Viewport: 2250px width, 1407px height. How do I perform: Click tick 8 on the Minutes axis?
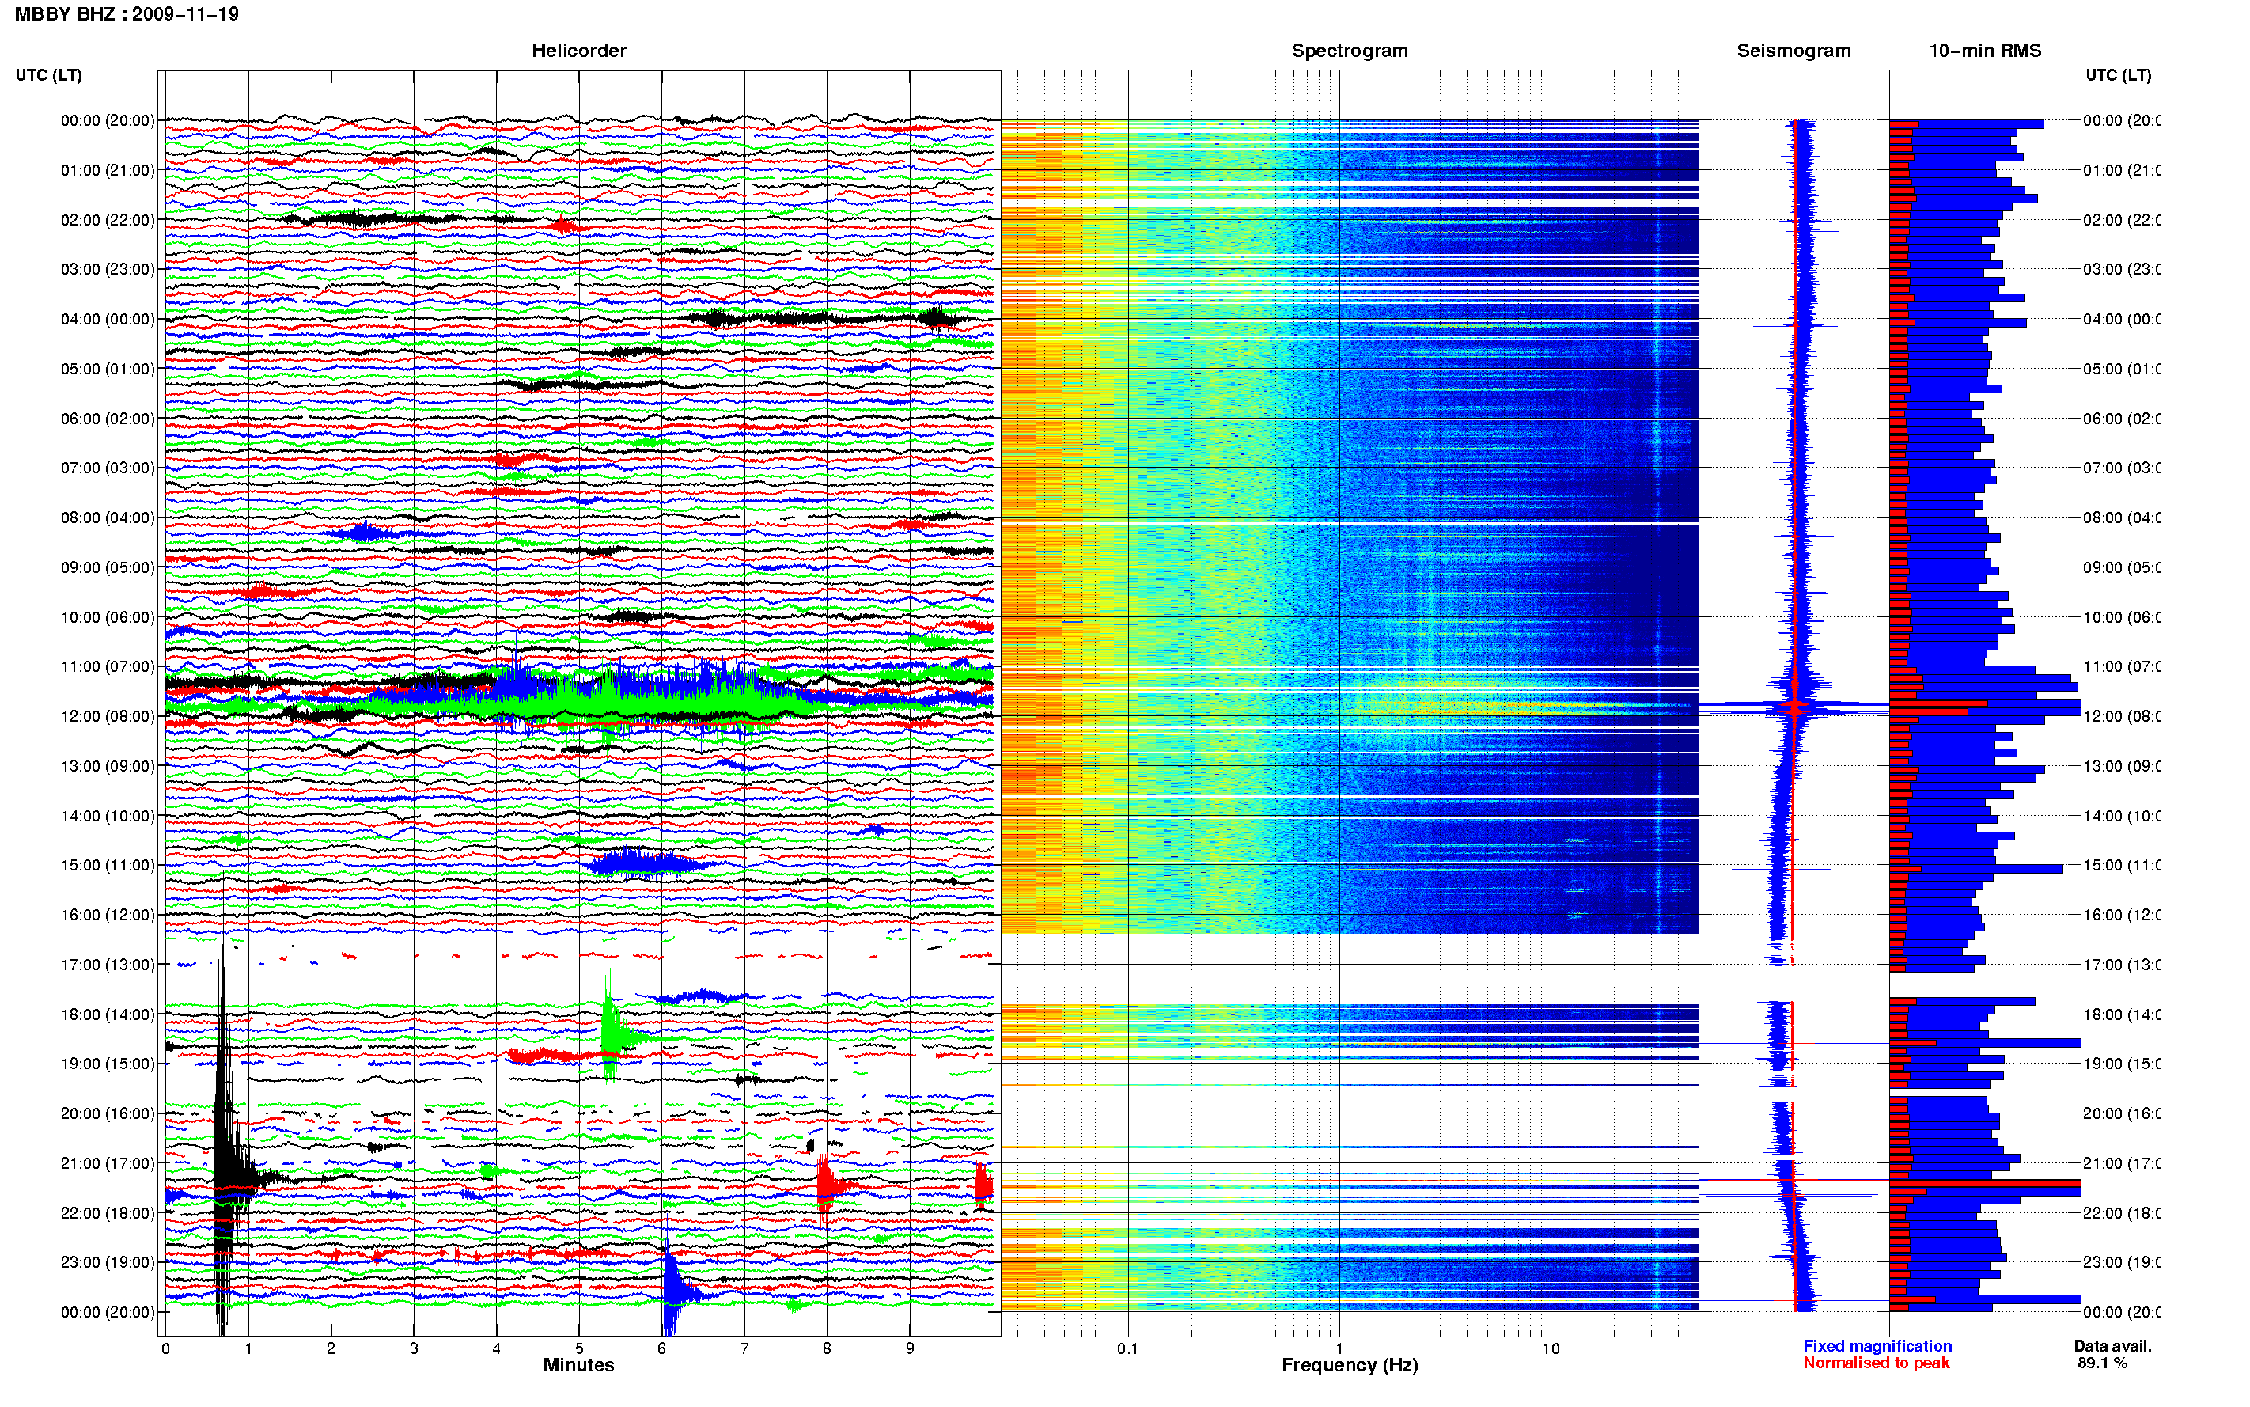[x=827, y=1348]
